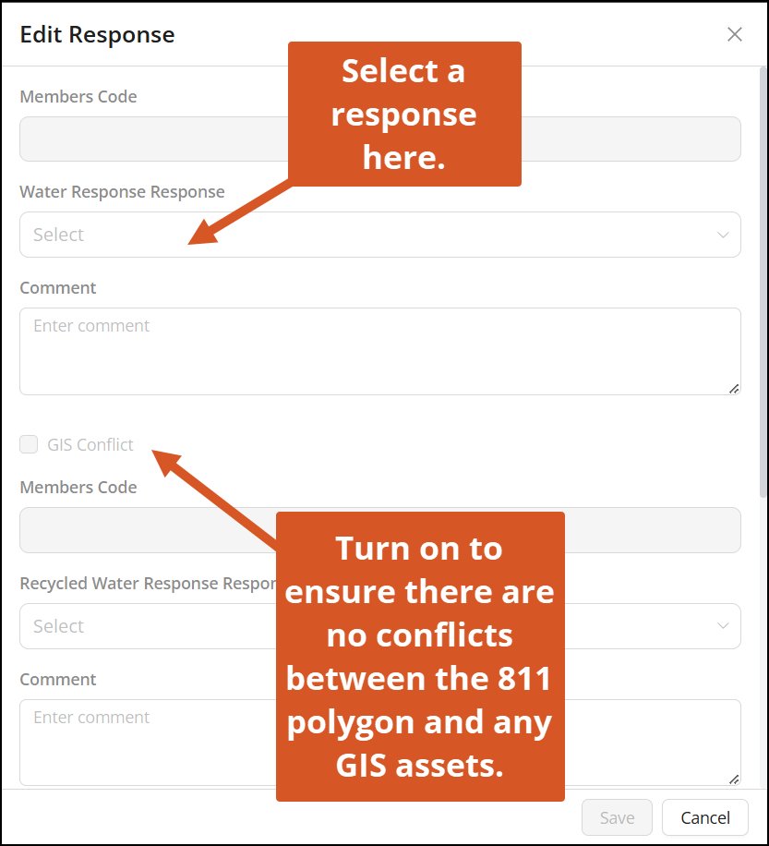Enable the GIS Conflict checkbox
769x846 pixels.
(x=30, y=444)
